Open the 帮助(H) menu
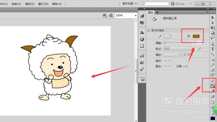This screenshot has height=122, width=217. [57, 4]
